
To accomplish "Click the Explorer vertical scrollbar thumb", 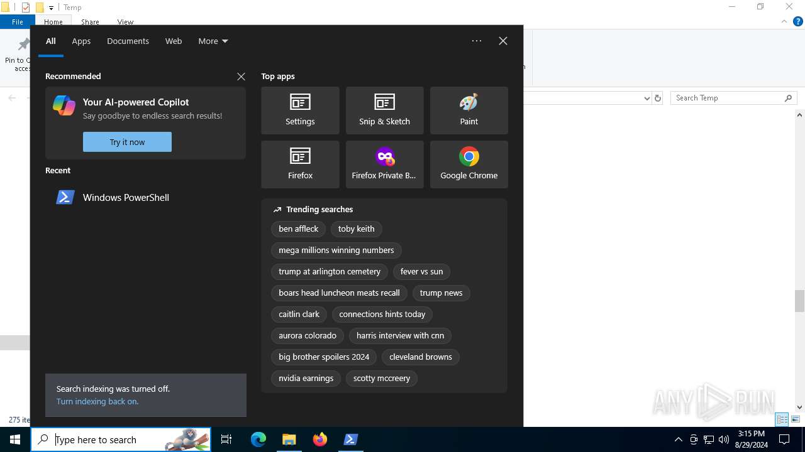I will [x=799, y=301].
